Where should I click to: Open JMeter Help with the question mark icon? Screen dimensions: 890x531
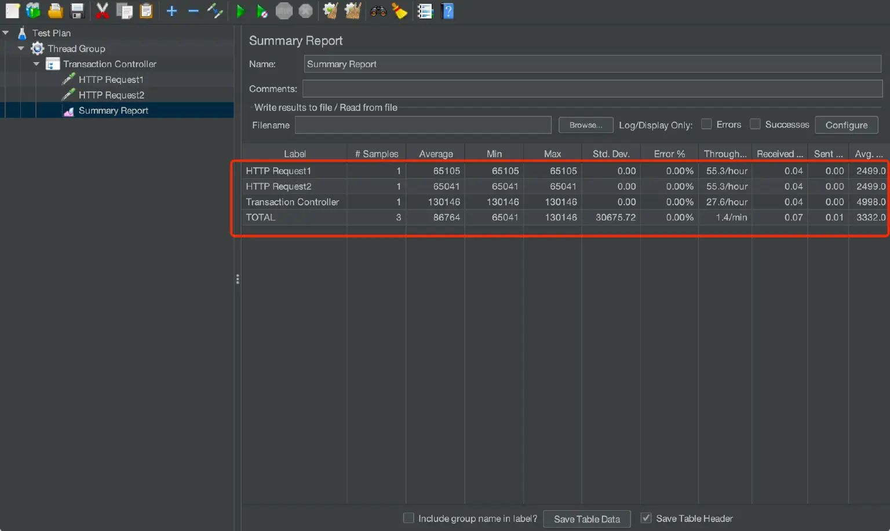tap(447, 11)
